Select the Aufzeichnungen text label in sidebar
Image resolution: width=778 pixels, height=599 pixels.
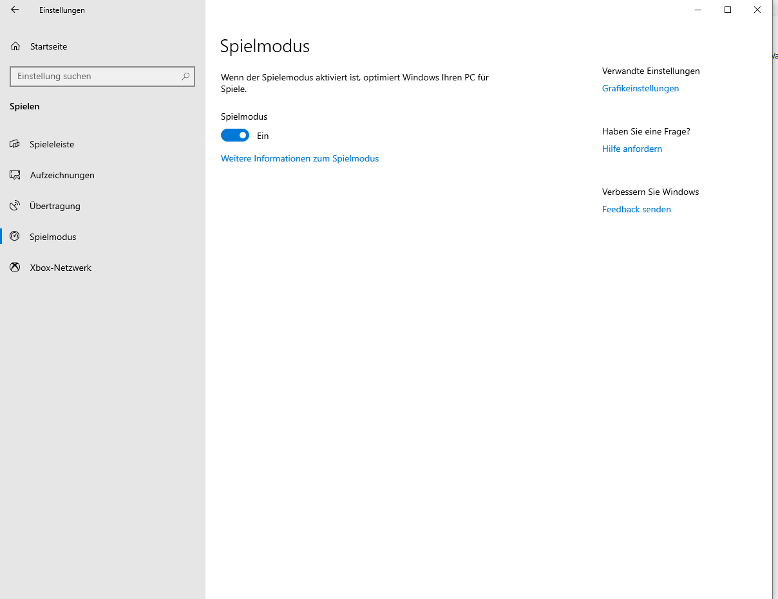click(x=62, y=175)
